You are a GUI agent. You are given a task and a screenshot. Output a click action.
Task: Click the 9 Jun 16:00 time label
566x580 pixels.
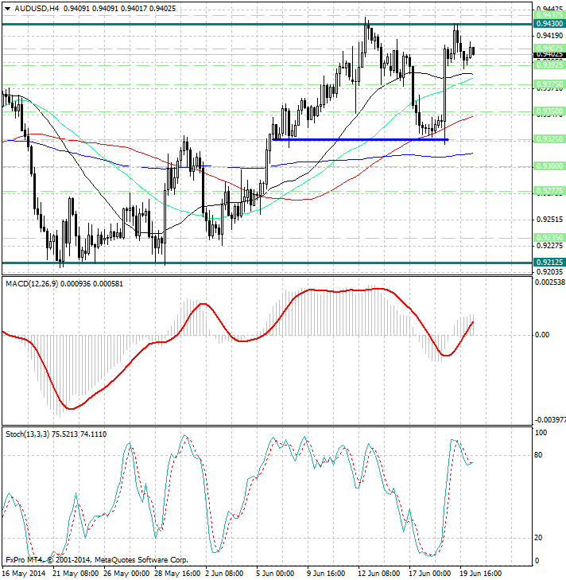326,574
